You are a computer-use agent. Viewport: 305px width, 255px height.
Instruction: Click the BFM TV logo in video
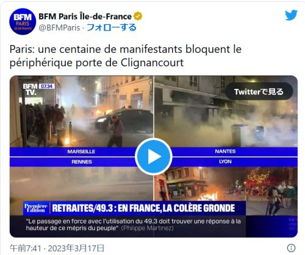(x=30, y=89)
